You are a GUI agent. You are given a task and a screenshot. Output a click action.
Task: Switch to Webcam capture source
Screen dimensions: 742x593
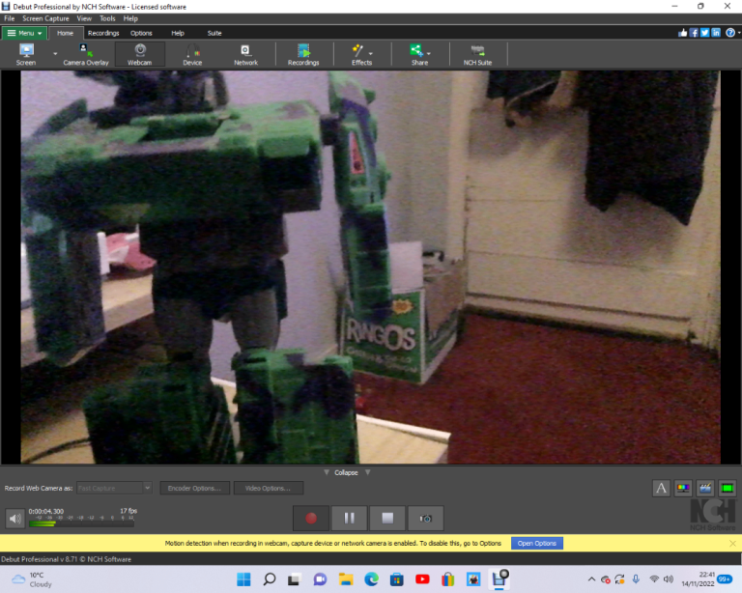[x=140, y=54]
